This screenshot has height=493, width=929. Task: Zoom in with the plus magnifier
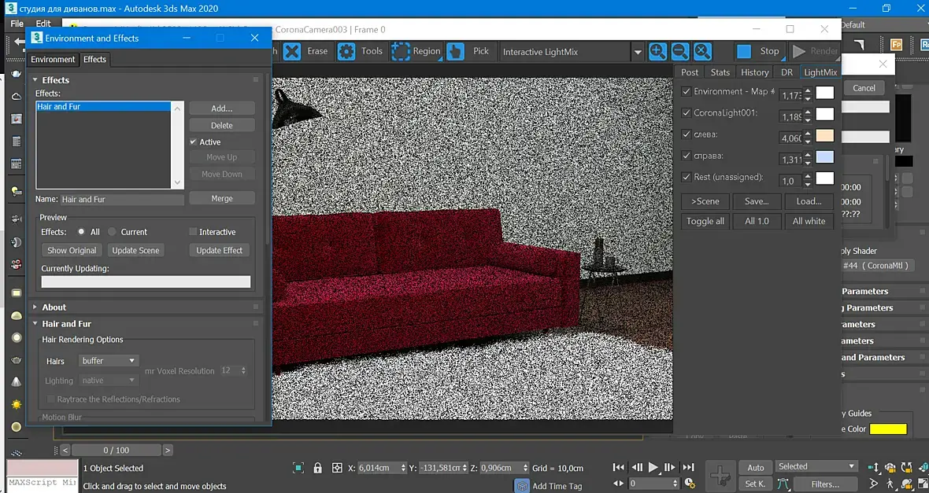[x=657, y=51]
